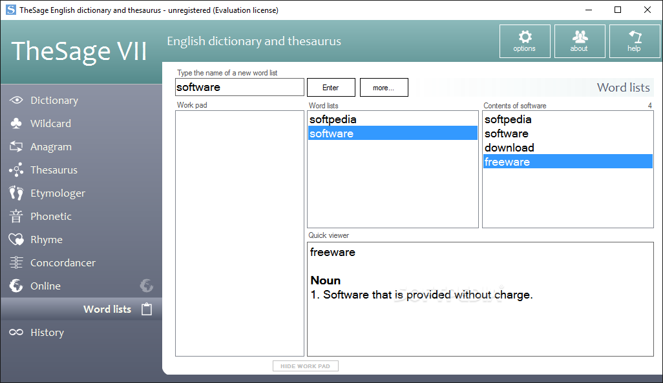
Task: Click the Wildcard club icon
Action: point(16,124)
